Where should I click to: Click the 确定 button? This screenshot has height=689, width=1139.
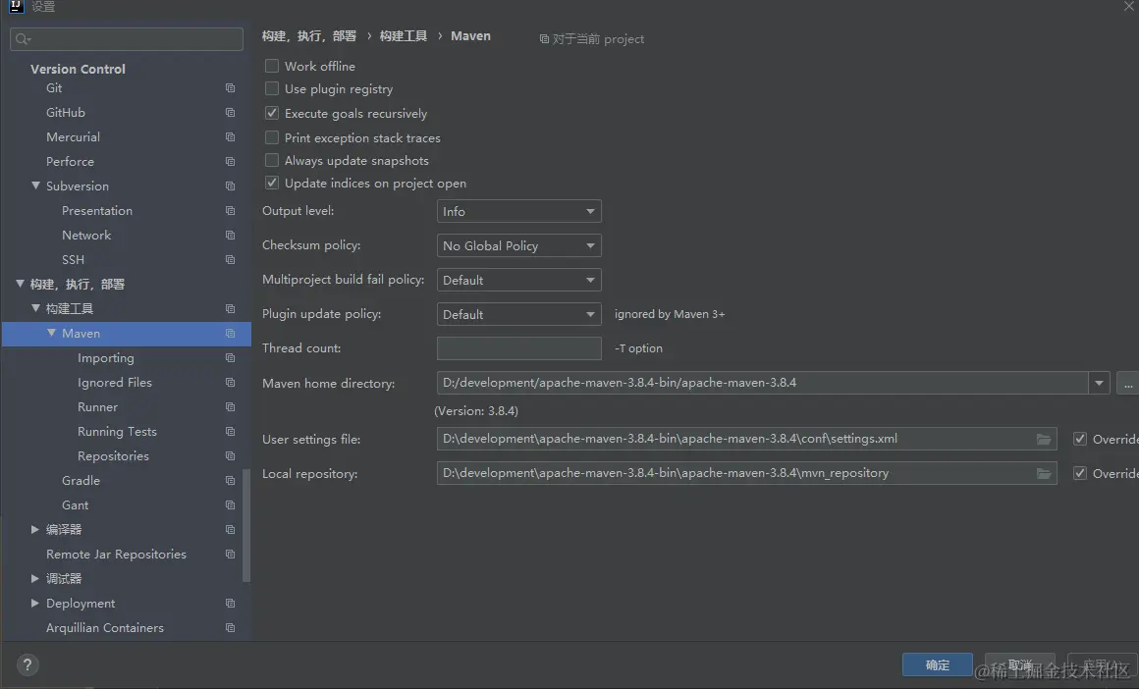point(937,665)
